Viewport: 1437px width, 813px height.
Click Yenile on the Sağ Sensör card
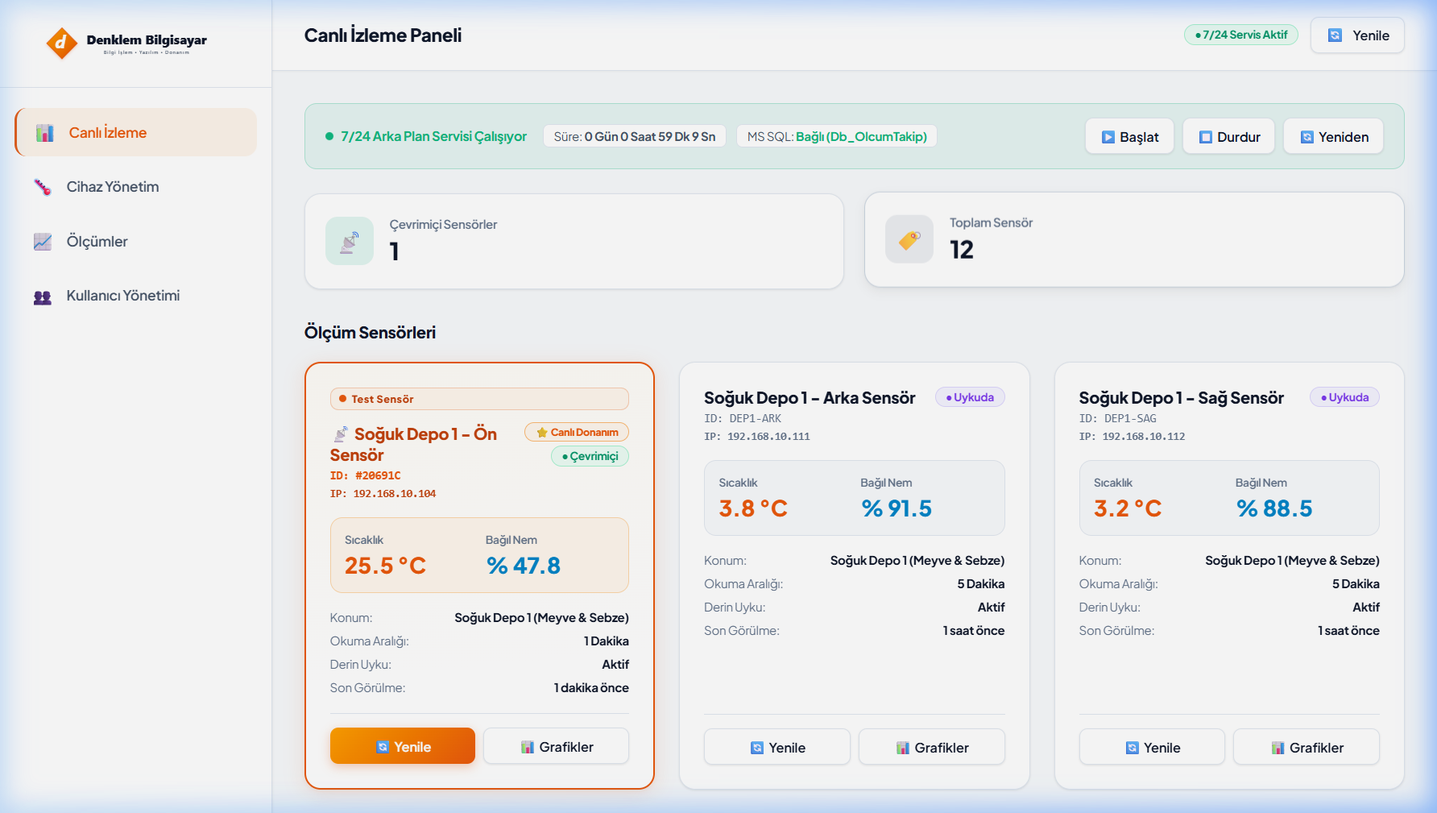pyautogui.click(x=1152, y=747)
